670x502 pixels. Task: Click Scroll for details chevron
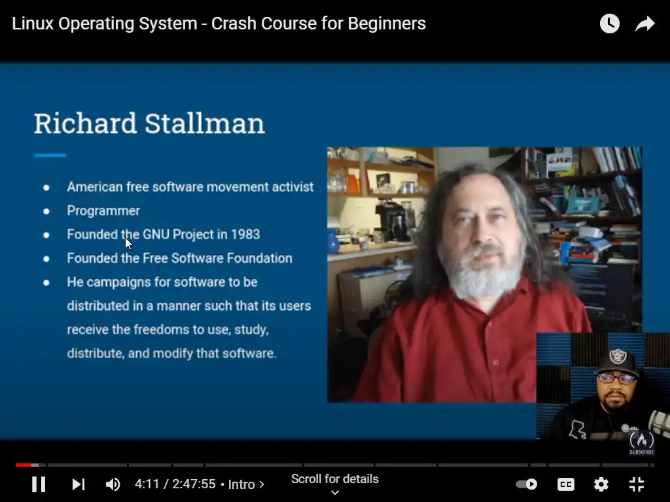335,493
